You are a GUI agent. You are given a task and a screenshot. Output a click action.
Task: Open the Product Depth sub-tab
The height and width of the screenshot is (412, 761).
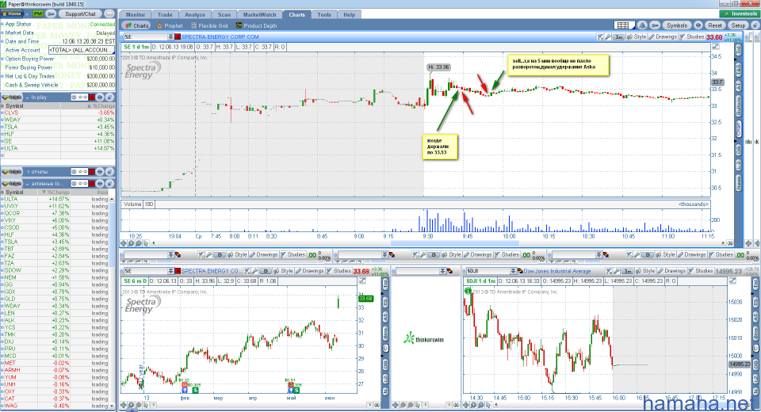click(x=256, y=25)
